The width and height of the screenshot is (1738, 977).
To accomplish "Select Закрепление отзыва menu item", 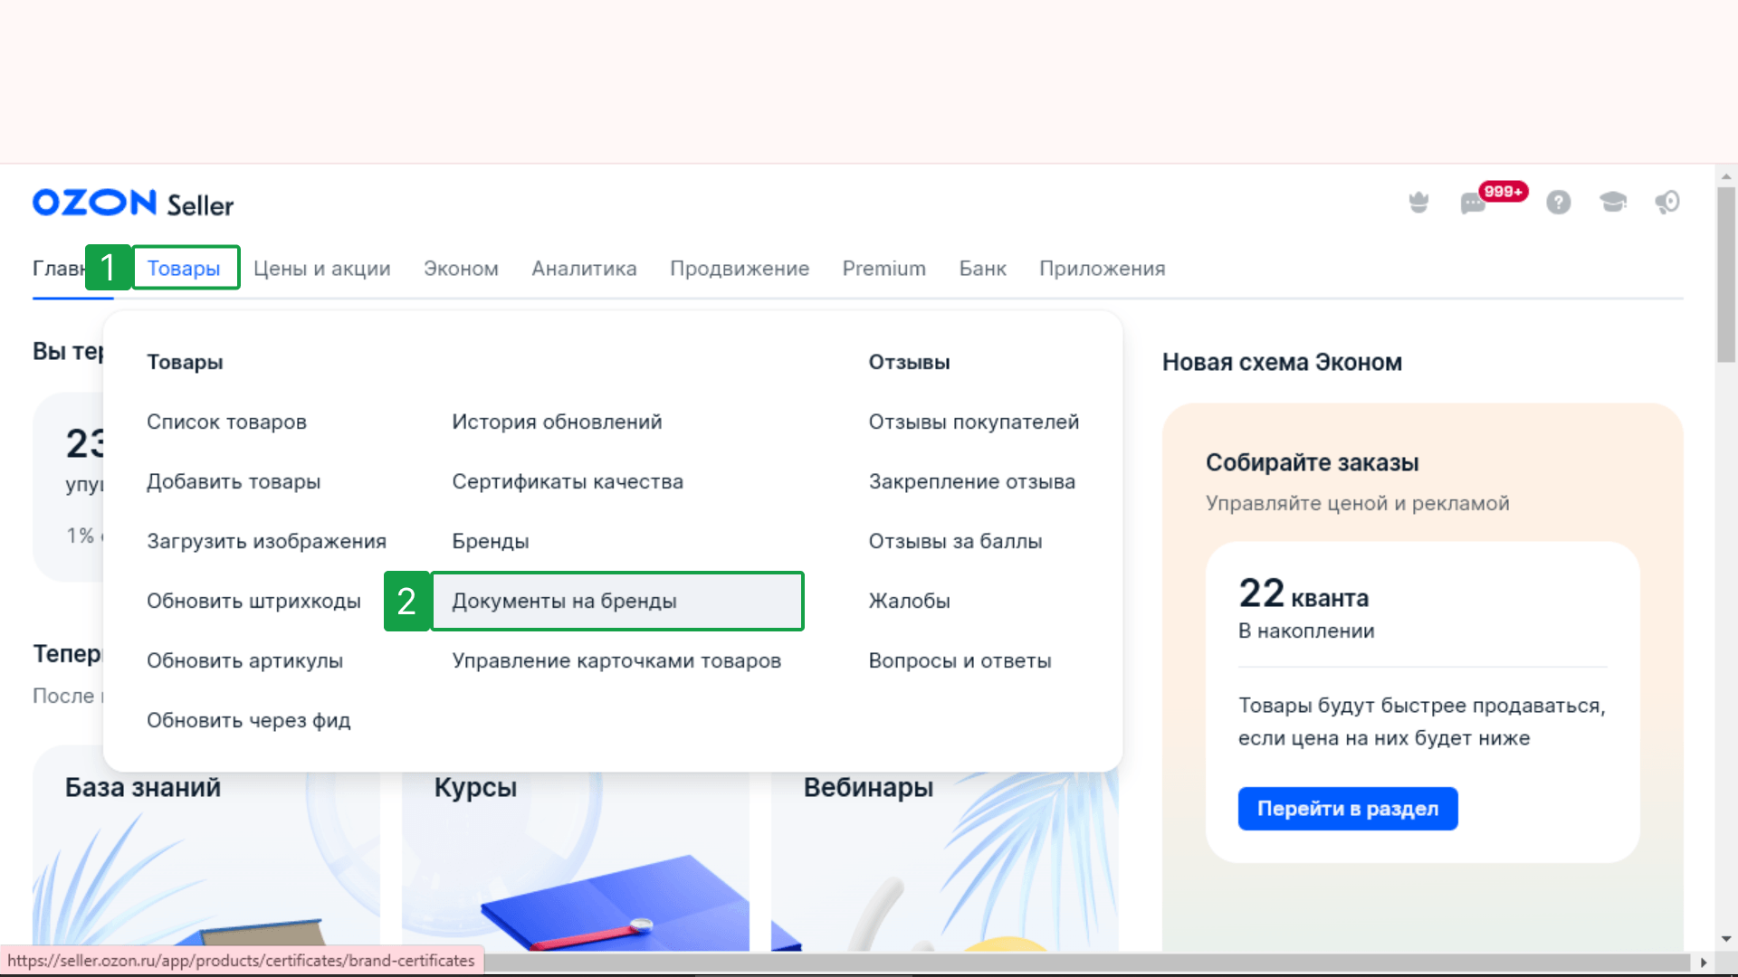I will click(x=971, y=481).
